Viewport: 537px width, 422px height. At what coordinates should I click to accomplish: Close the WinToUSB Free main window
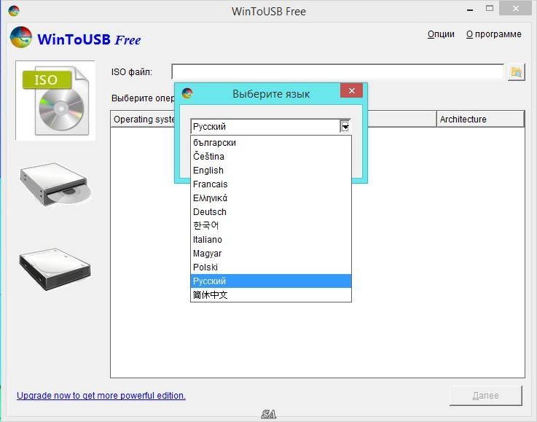[515, 9]
